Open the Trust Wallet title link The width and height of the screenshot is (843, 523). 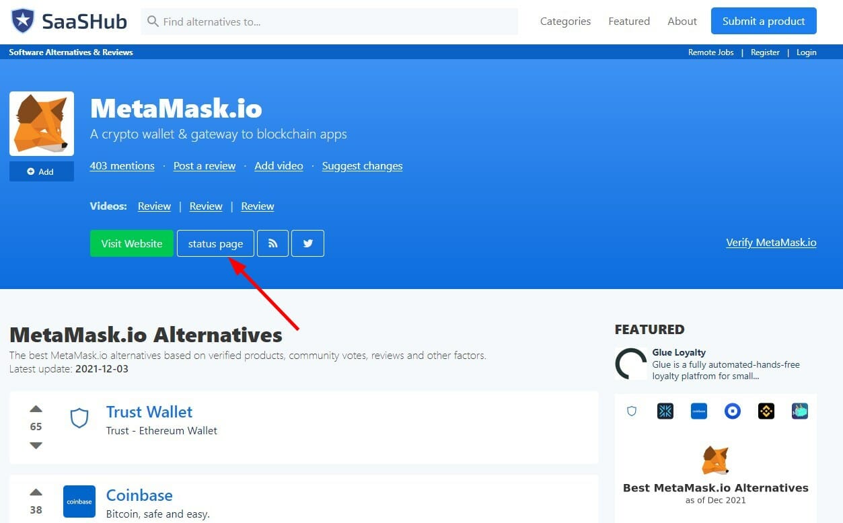[149, 412]
